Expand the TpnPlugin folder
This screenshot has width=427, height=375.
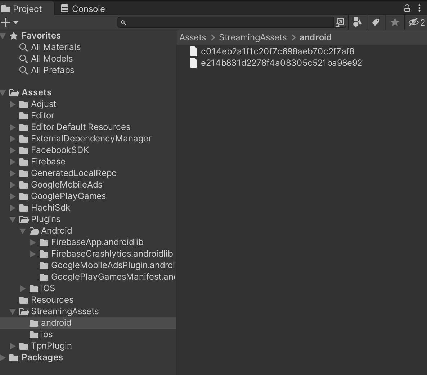[x=13, y=346]
